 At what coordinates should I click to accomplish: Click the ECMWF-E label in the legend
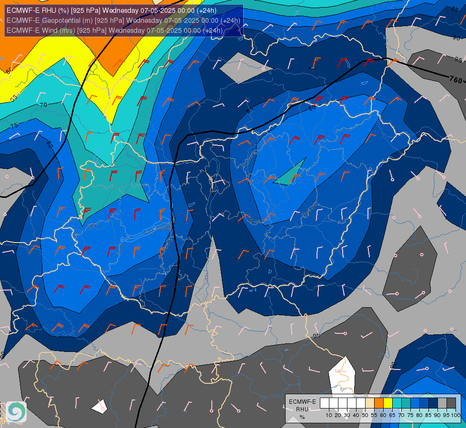click(302, 401)
